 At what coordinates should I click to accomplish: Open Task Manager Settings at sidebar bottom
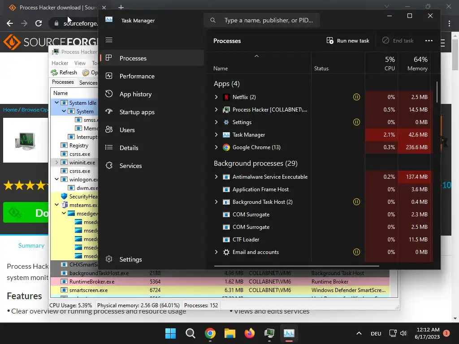click(x=152, y=259)
